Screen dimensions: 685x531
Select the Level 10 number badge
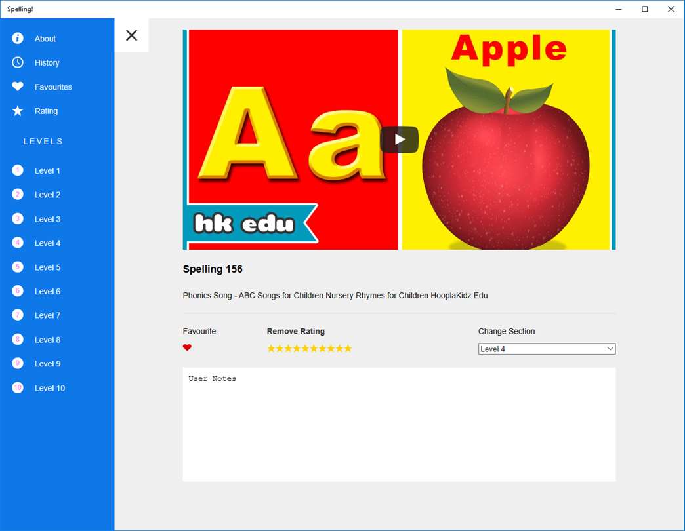click(x=18, y=387)
